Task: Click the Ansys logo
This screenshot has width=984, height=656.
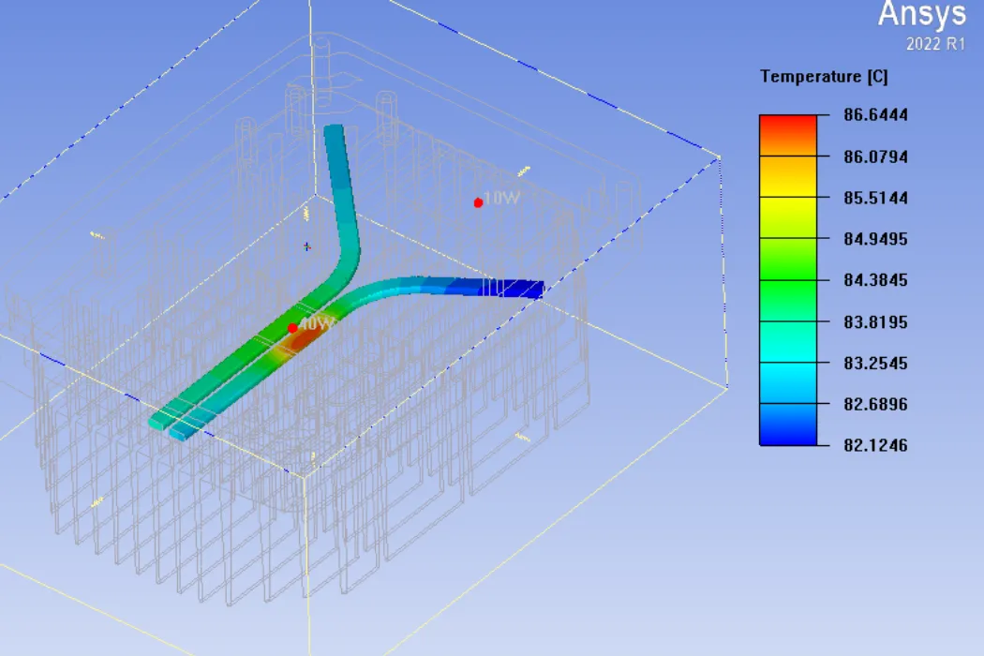Action: (x=923, y=15)
